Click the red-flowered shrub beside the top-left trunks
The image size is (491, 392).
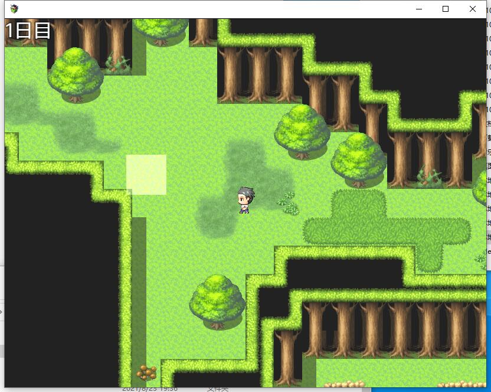pyautogui.click(x=117, y=61)
